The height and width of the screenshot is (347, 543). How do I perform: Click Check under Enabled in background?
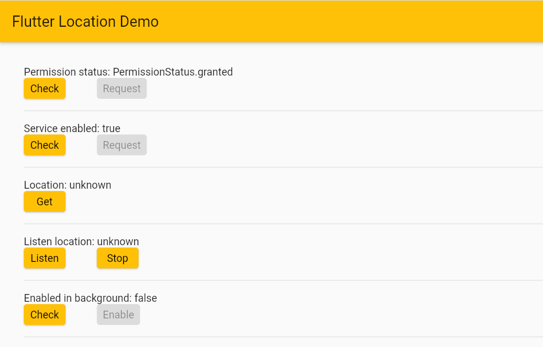(45, 315)
